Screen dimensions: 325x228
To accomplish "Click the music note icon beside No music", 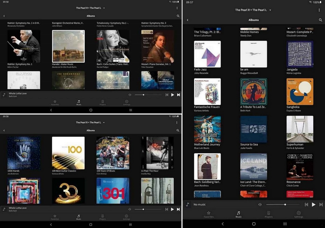I will click(188, 205).
